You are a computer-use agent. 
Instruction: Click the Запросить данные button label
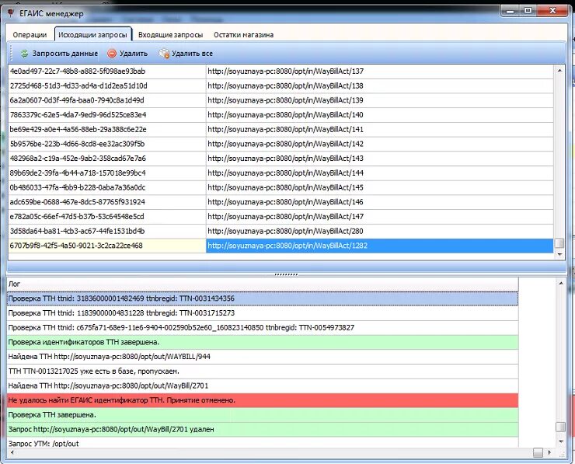pos(65,54)
